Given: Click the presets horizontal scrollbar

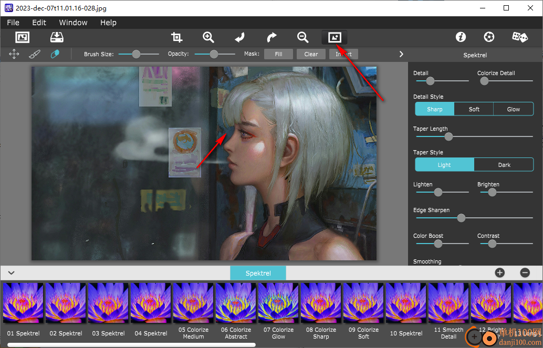Looking at the screenshot, I should point(132,345).
